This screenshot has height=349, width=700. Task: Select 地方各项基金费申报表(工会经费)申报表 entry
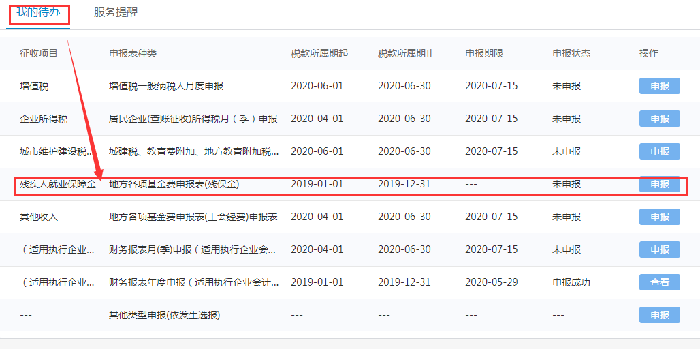pyautogui.click(x=193, y=217)
